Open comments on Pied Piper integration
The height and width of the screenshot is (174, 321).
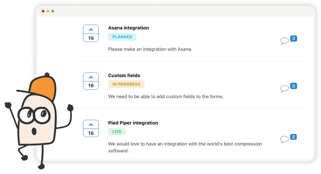[x=284, y=139]
